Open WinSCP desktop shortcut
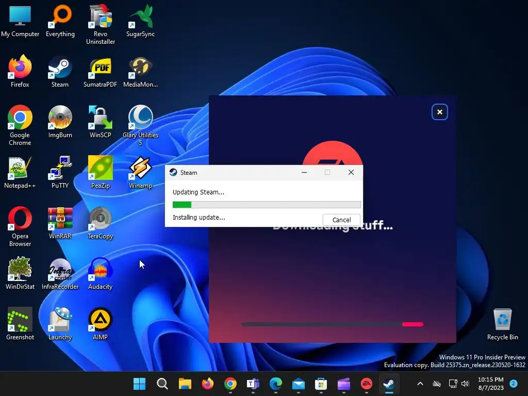This screenshot has height=396, width=528. (x=101, y=122)
